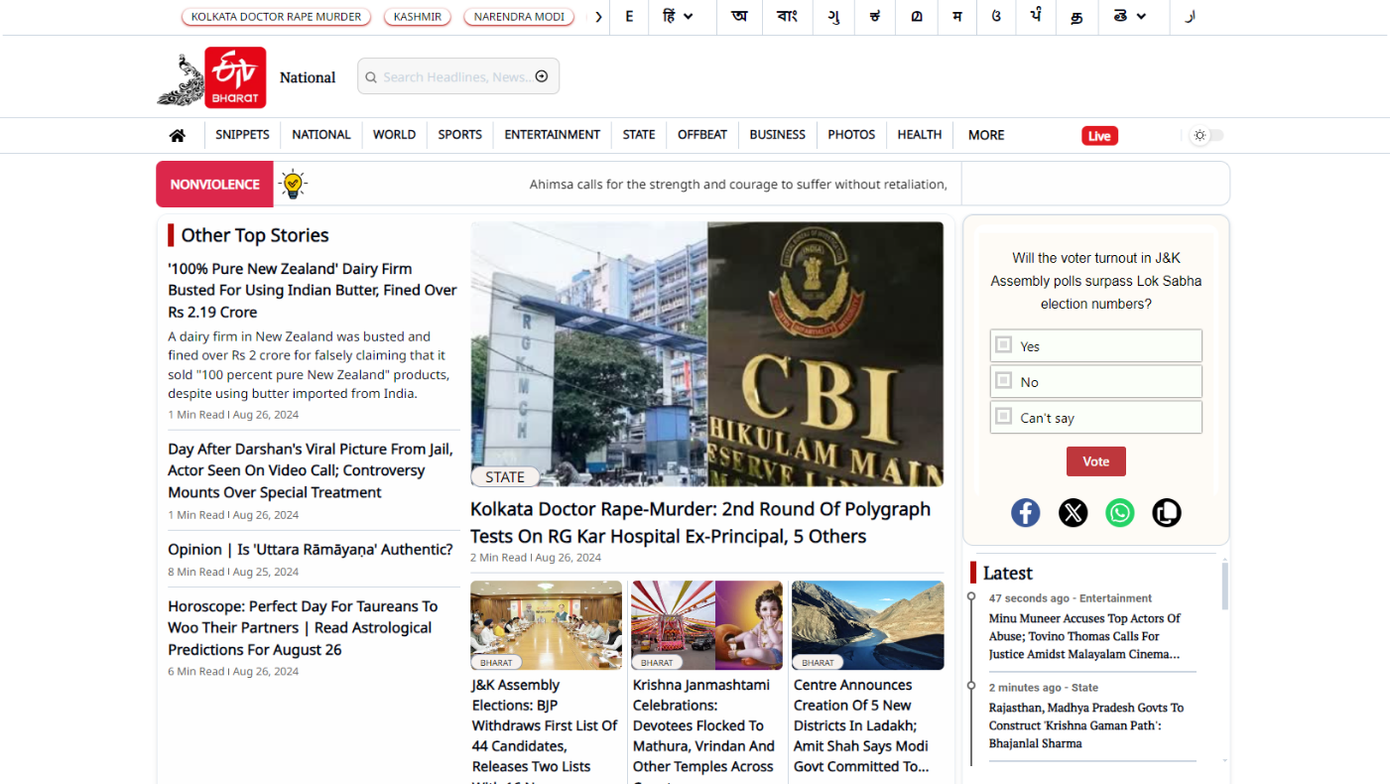Select the Urdu language (ار)
The height and width of the screenshot is (784, 1390).
pos(1191,17)
